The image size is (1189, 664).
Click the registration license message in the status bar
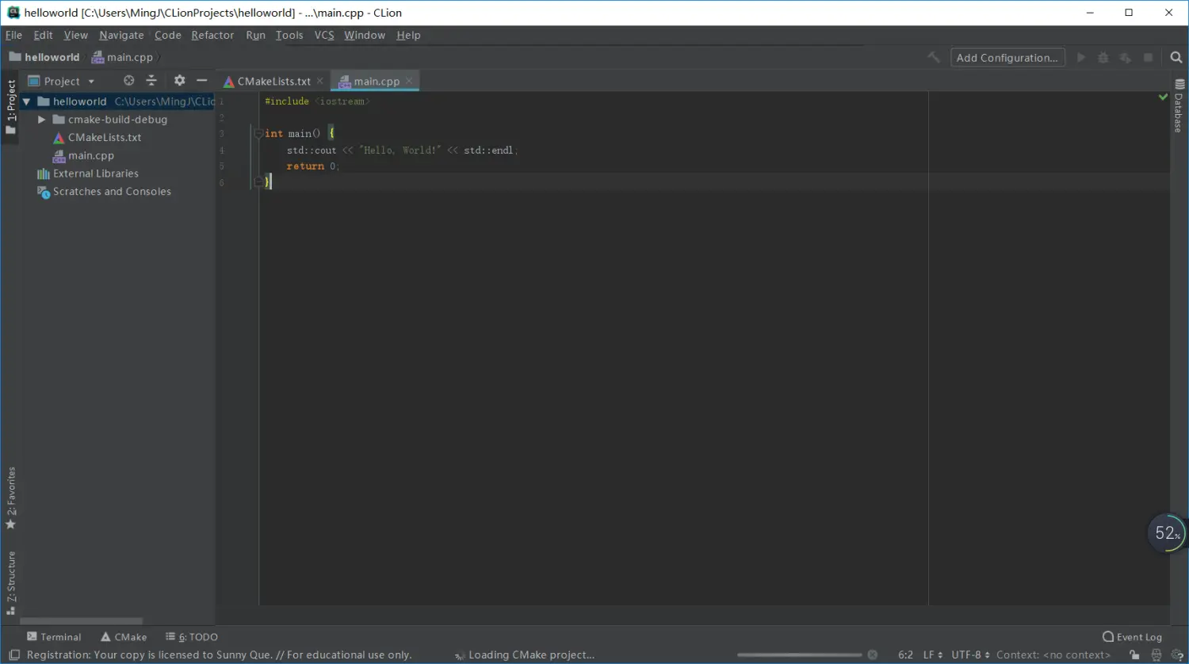click(219, 654)
